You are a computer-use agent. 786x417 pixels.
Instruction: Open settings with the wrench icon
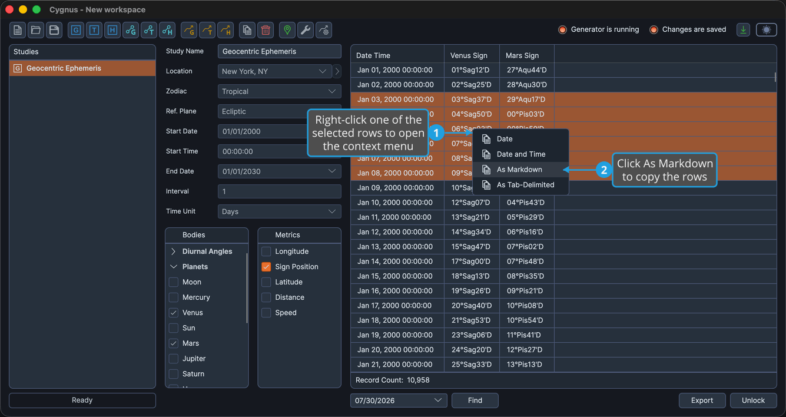click(306, 30)
